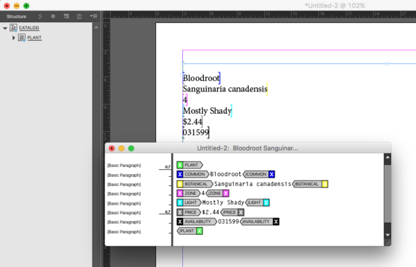Click the Basic Paragraph label beside the BOTANICAL row
This screenshot has width=416, height=267.
pyautogui.click(x=124, y=184)
